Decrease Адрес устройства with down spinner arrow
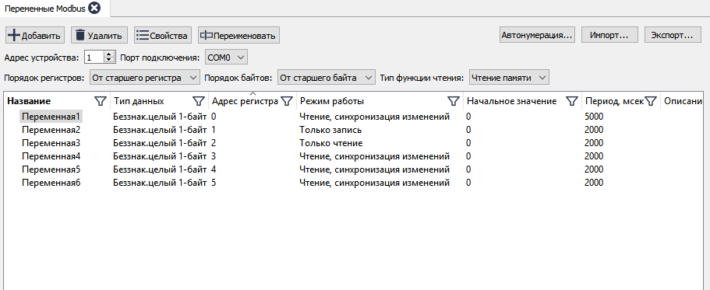This screenshot has height=290, width=710. (109, 61)
